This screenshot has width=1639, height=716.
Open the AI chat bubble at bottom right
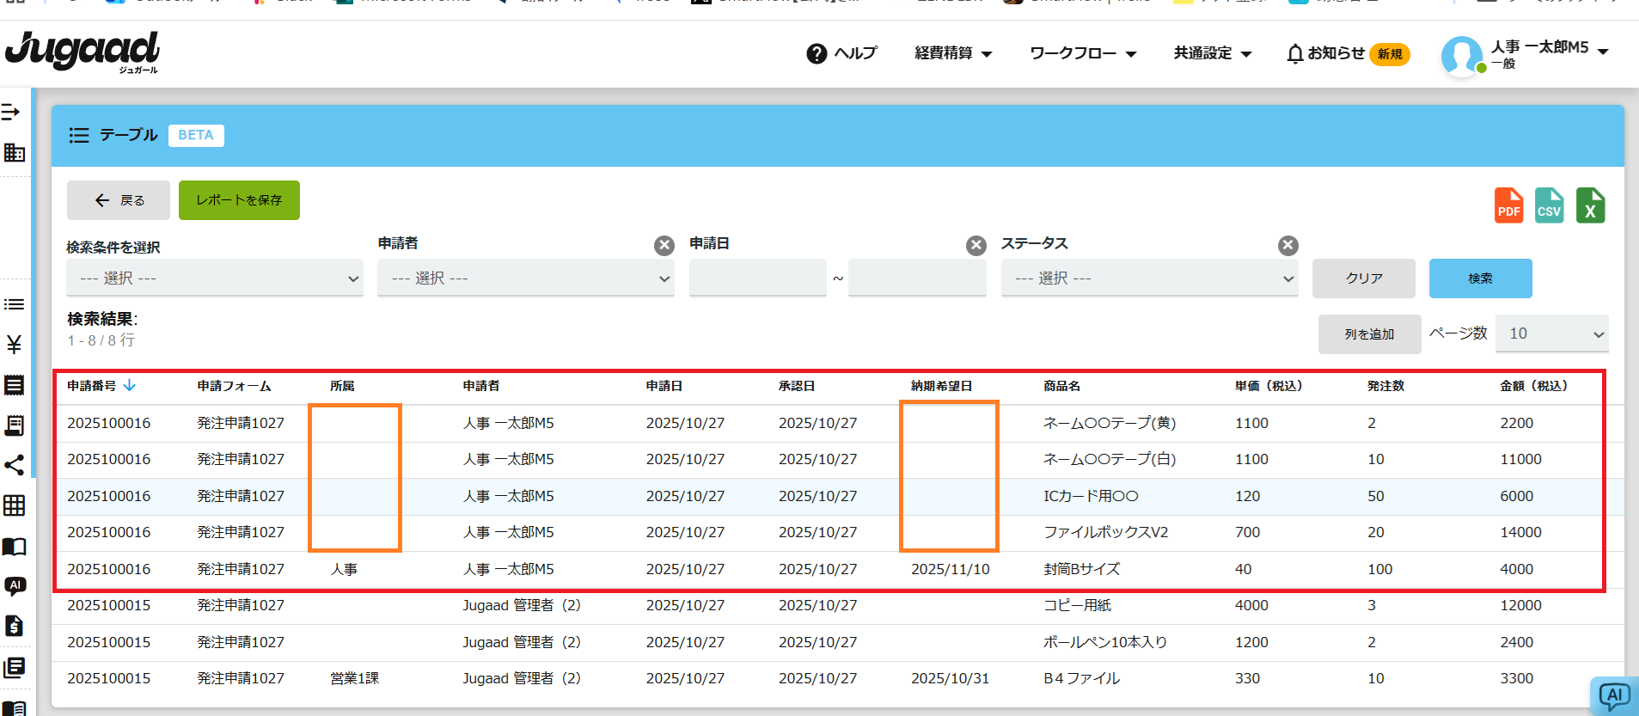click(1613, 695)
